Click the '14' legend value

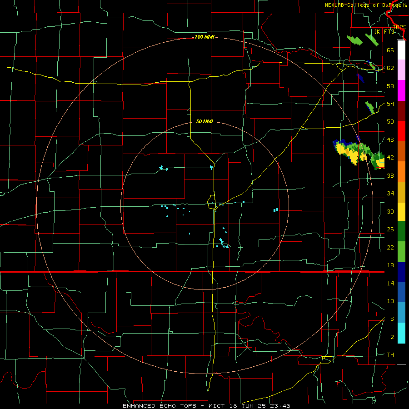[x=390, y=283]
